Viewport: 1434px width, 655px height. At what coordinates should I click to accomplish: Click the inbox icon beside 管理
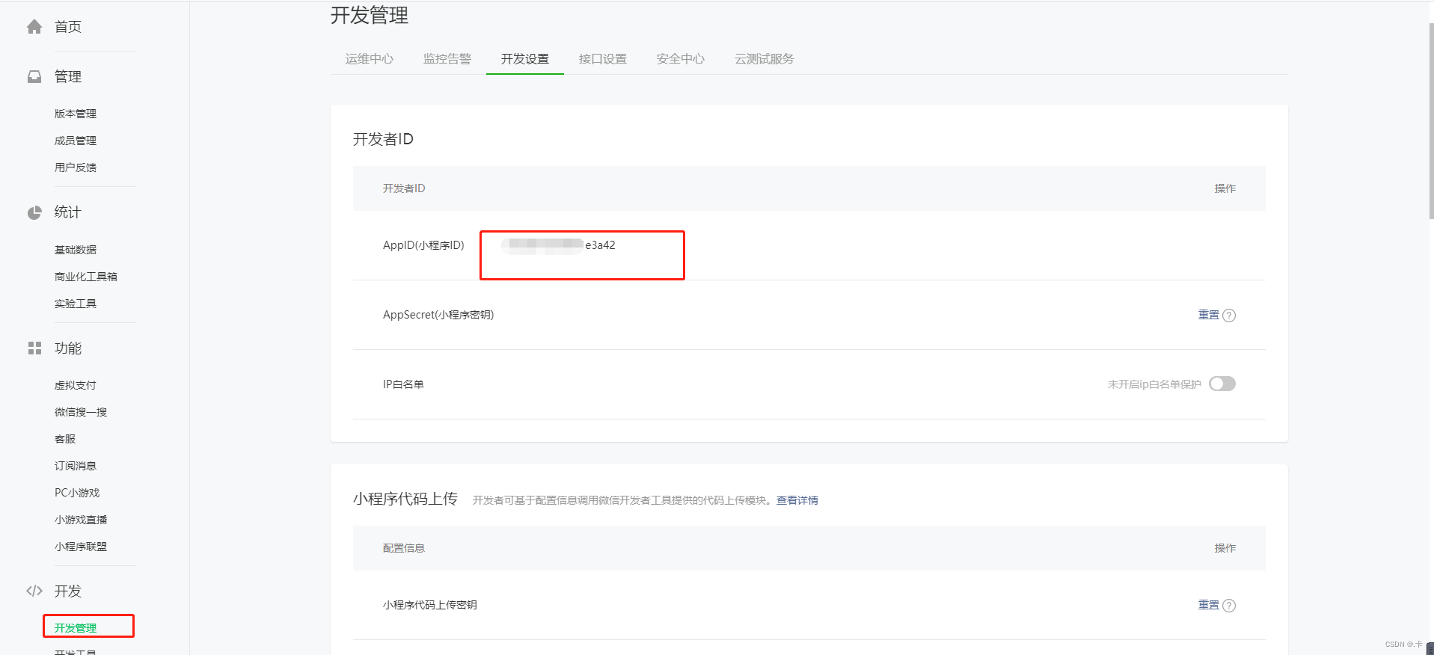coord(34,76)
